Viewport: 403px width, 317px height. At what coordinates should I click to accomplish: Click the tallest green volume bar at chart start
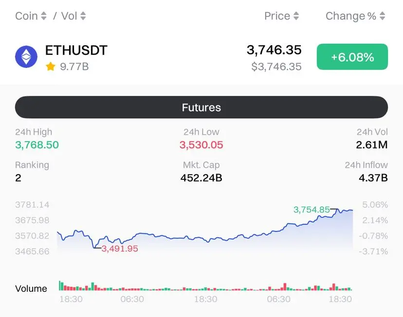60,286
